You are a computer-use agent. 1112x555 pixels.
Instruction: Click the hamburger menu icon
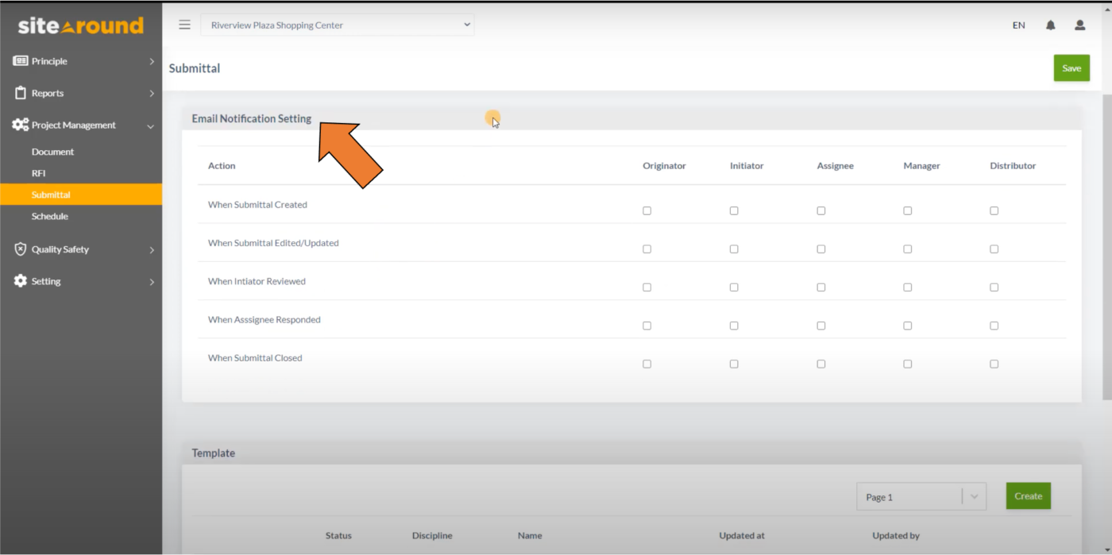[184, 25]
